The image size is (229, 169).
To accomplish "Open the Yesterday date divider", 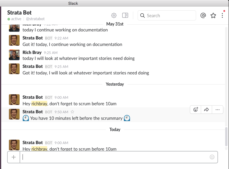I will tap(115, 84).
